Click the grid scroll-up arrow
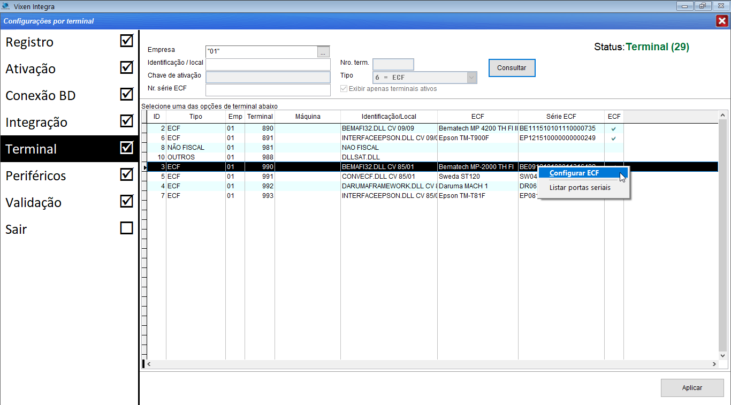The image size is (731, 405). (722, 115)
